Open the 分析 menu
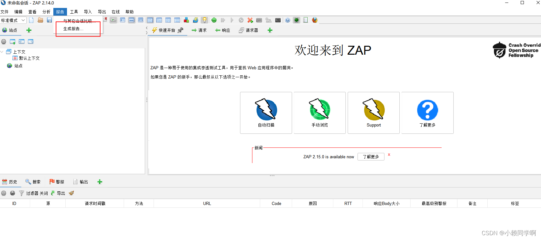The height and width of the screenshot is (239, 541). click(46, 12)
